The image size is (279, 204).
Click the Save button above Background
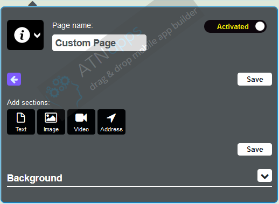click(255, 149)
